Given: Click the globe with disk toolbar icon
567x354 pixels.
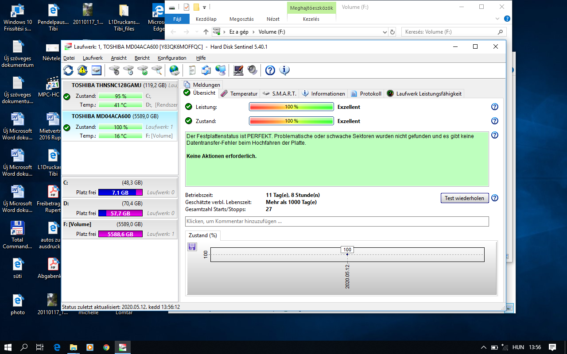Looking at the screenshot, I should (175, 70).
